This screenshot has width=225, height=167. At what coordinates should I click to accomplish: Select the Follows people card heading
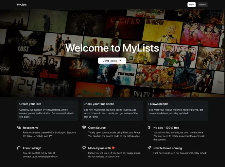tap(158, 104)
